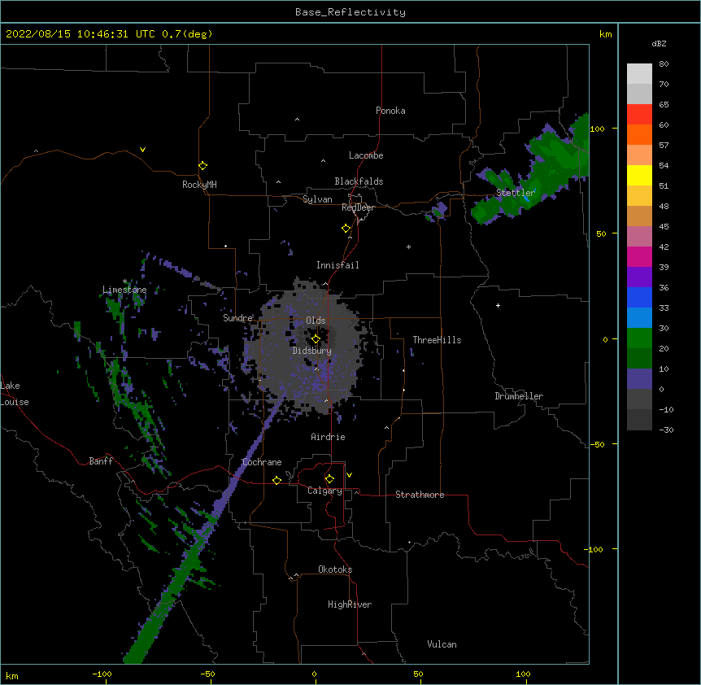This screenshot has width=701, height=685.
Task: Click the ThreeHills label
Action: [437, 340]
